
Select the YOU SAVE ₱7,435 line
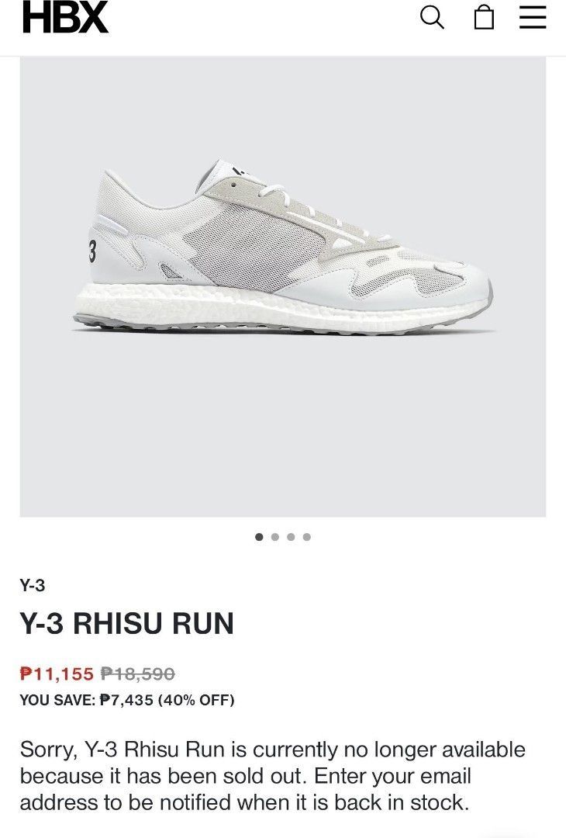(x=127, y=700)
